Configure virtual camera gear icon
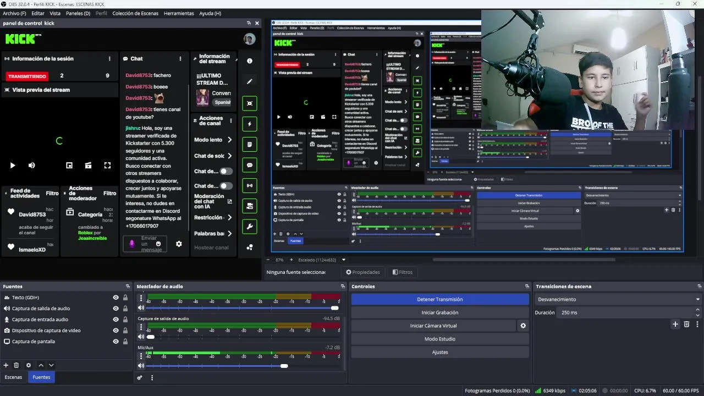 coord(523,326)
